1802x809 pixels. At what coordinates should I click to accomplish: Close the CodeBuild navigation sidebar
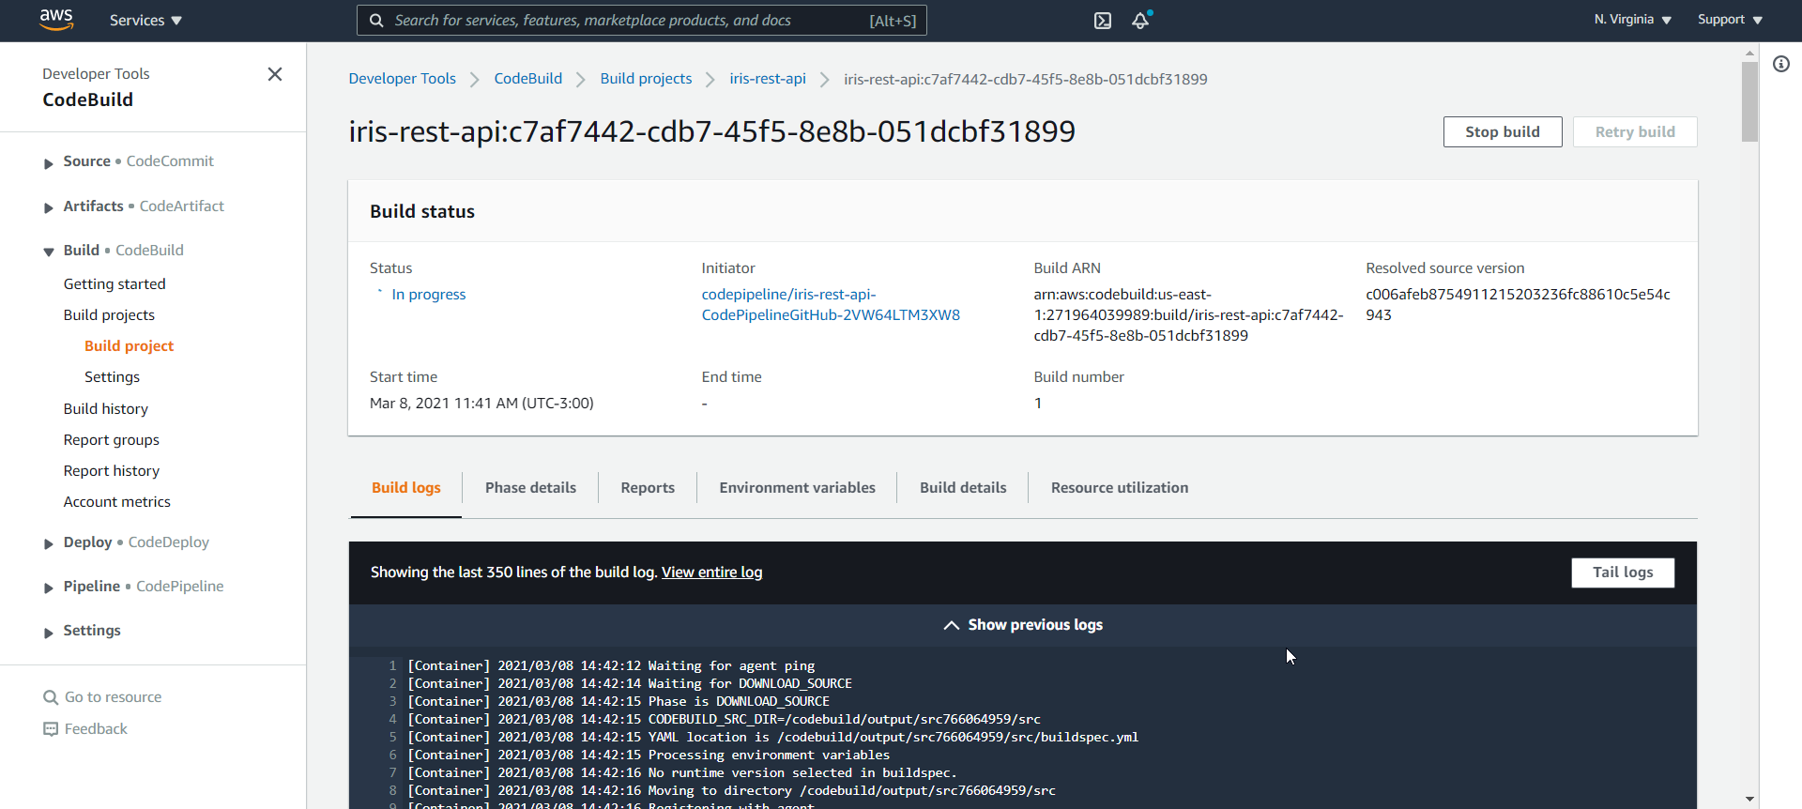pyautogui.click(x=275, y=74)
